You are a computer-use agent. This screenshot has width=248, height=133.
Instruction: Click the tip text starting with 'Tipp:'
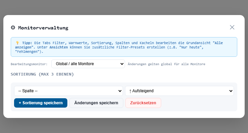click(119, 47)
